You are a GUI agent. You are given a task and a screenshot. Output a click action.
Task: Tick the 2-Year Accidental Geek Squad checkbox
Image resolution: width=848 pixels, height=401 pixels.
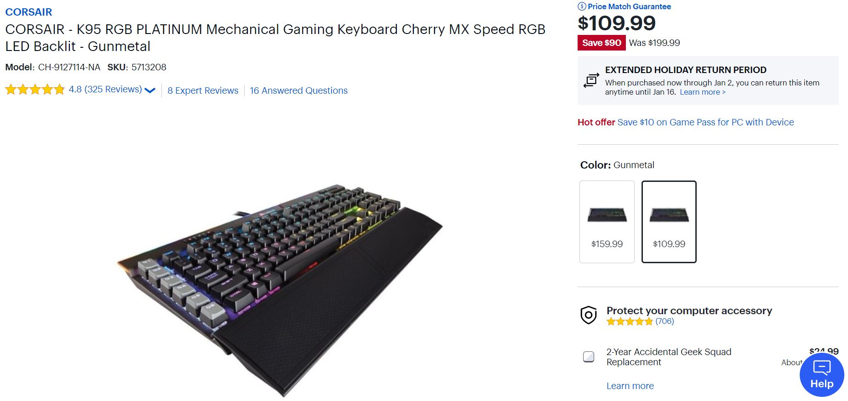589,357
